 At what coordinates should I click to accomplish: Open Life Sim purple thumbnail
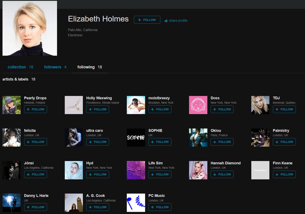coord(136,170)
